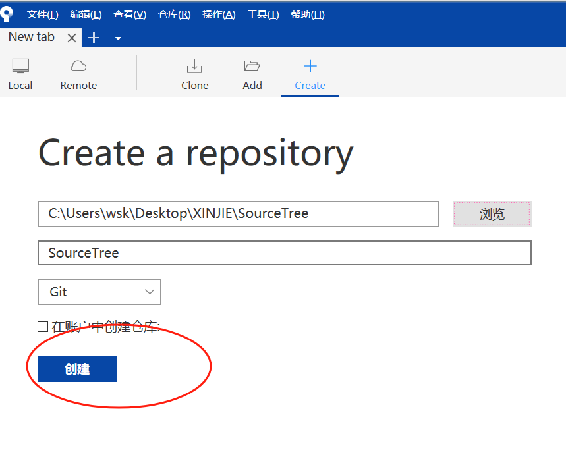The width and height of the screenshot is (566, 461).
Task: Click the 创建 create button
Action: point(77,369)
